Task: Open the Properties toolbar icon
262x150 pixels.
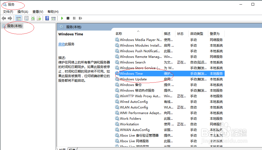Action: coord(26,18)
